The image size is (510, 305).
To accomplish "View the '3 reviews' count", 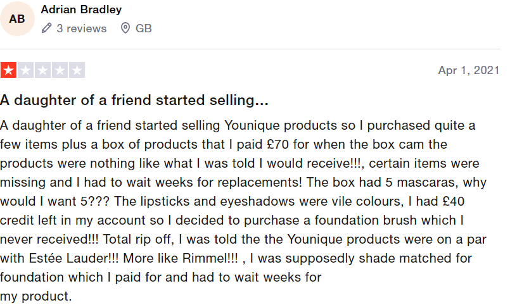I will [81, 28].
